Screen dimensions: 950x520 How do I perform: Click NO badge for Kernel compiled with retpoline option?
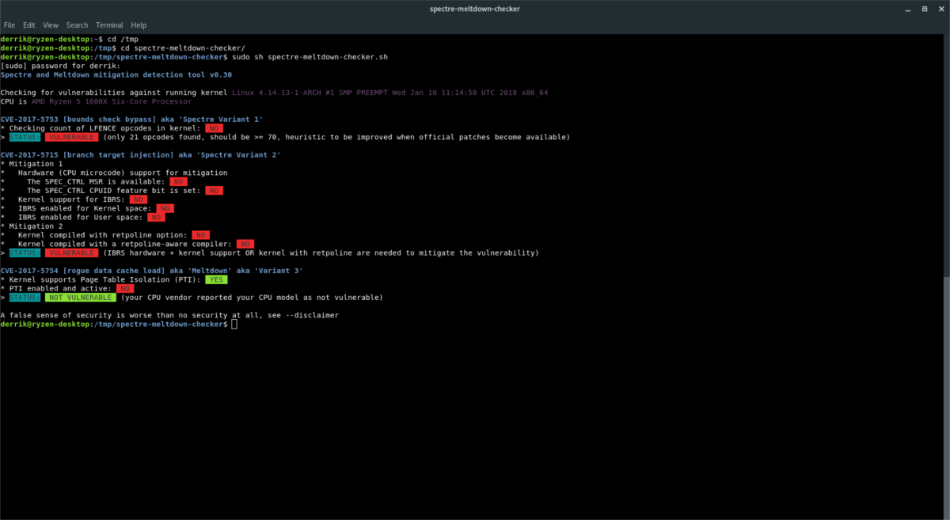click(x=200, y=235)
